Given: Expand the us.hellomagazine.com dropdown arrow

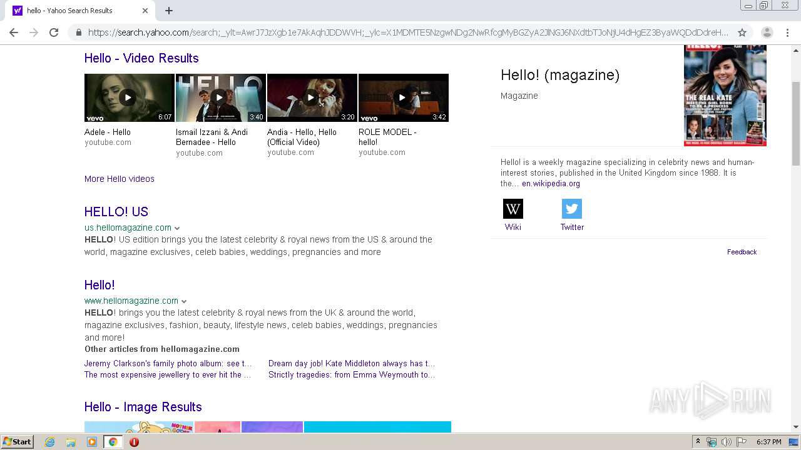Looking at the screenshot, I should click(177, 228).
